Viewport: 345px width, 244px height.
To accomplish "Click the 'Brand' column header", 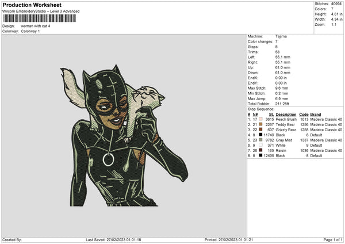I will pyautogui.click(x=316, y=115).
